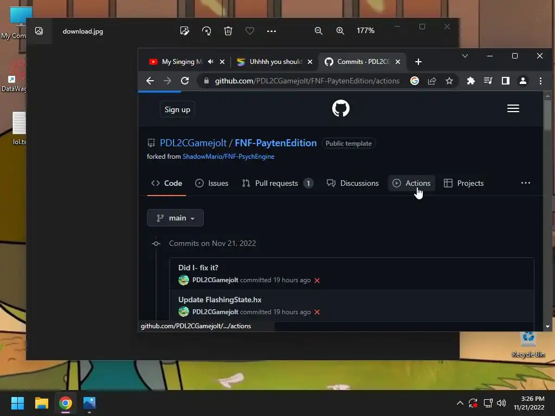Click the Google icon in address bar
This screenshot has width=555, height=416.
click(415, 81)
